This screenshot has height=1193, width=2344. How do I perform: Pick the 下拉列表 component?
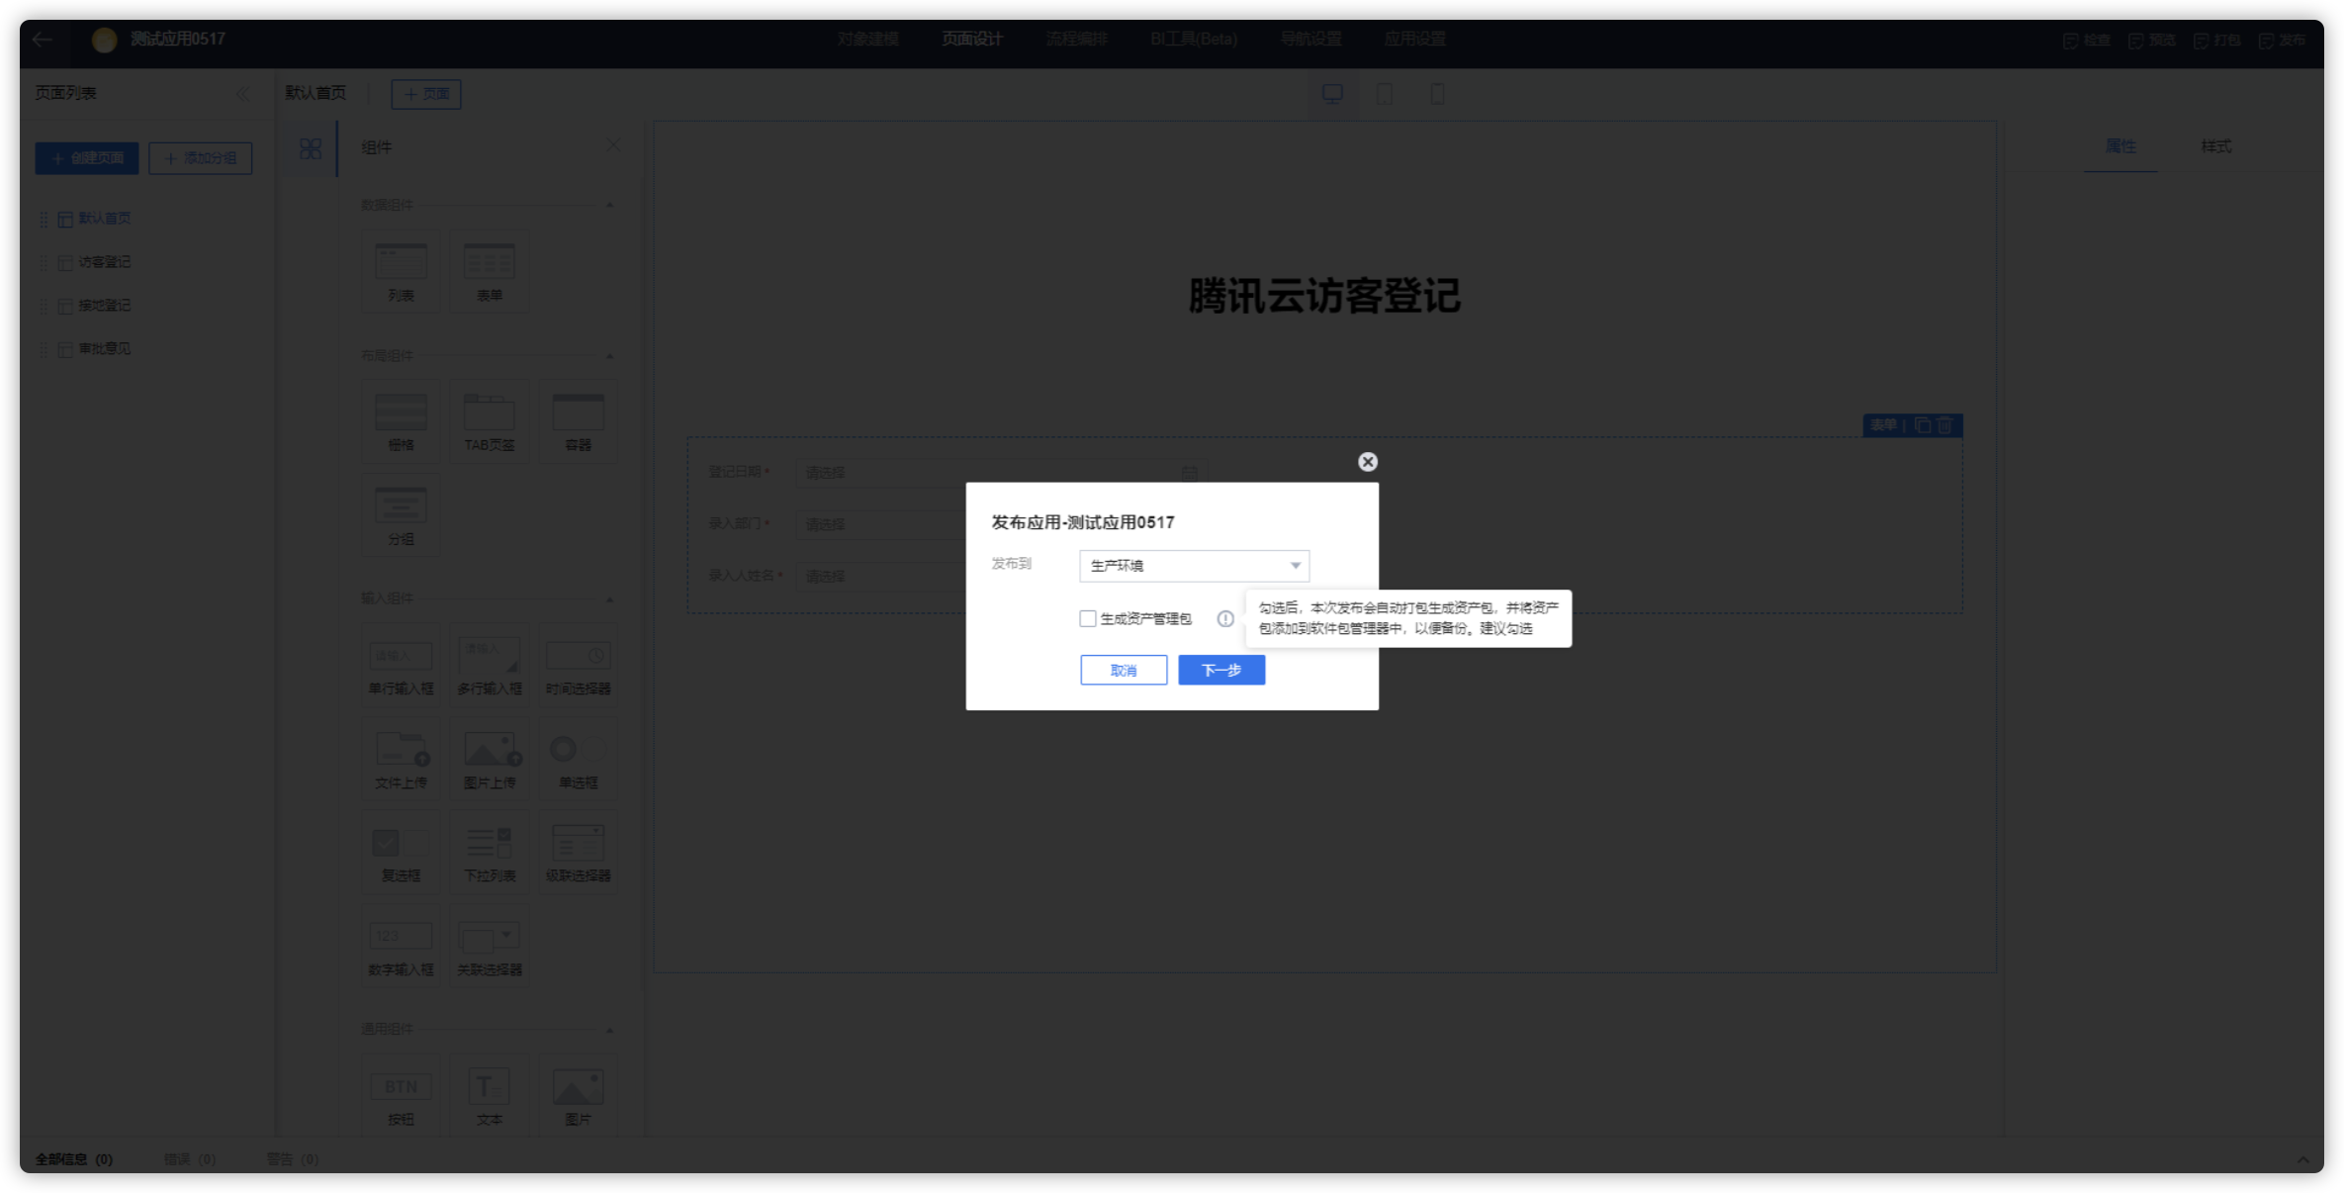[490, 852]
